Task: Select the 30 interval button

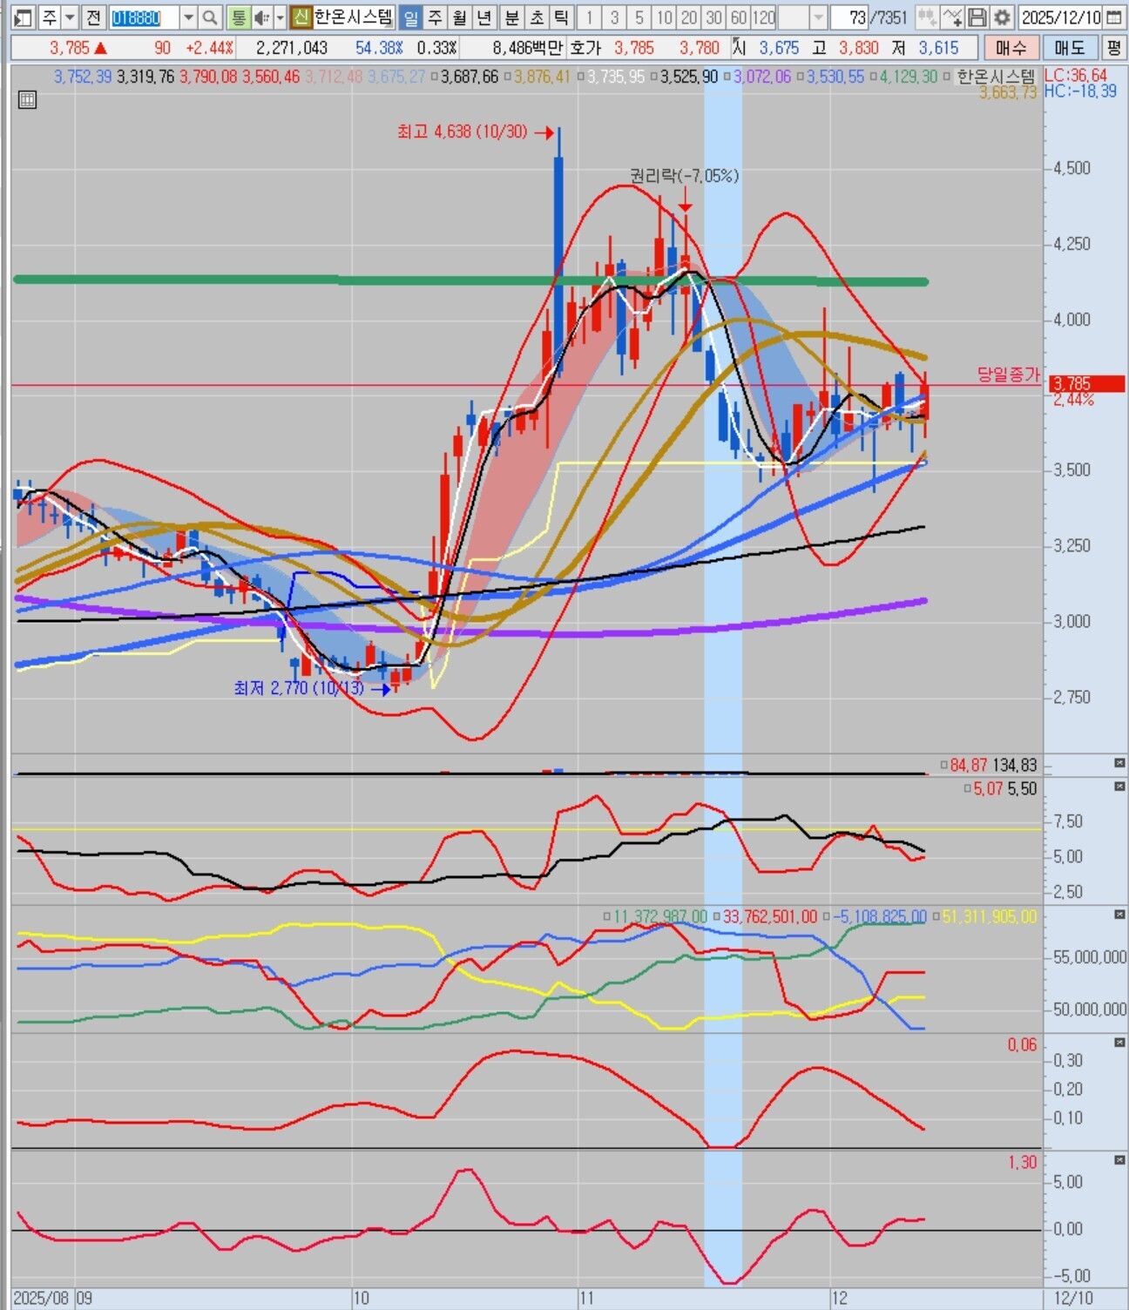Action: pos(714,17)
